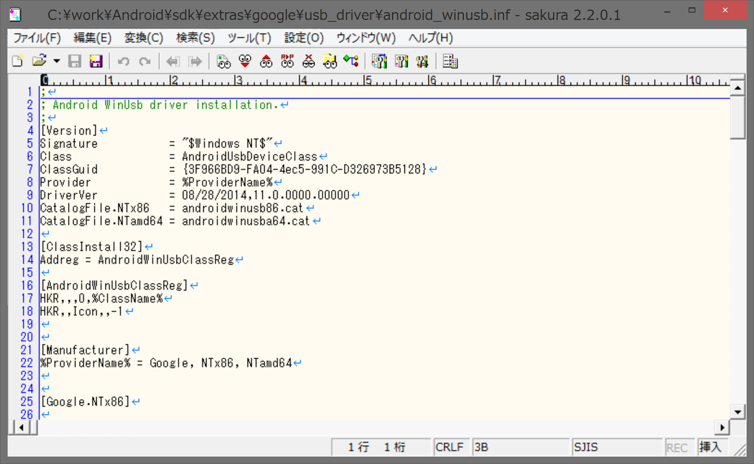Image resolution: width=754 pixels, height=464 pixels.
Task: Open the 設定(O) menu
Action: point(304,38)
